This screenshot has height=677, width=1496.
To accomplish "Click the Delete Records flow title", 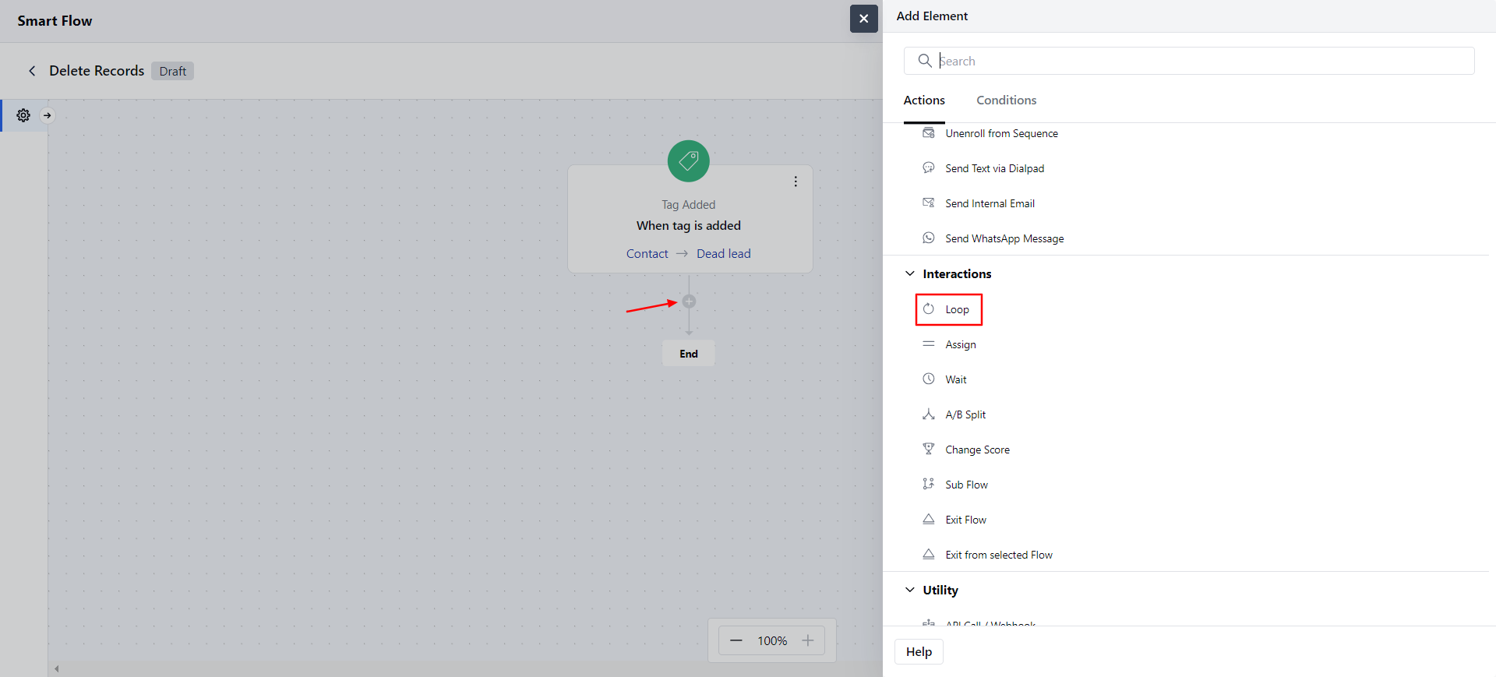I will coord(97,71).
